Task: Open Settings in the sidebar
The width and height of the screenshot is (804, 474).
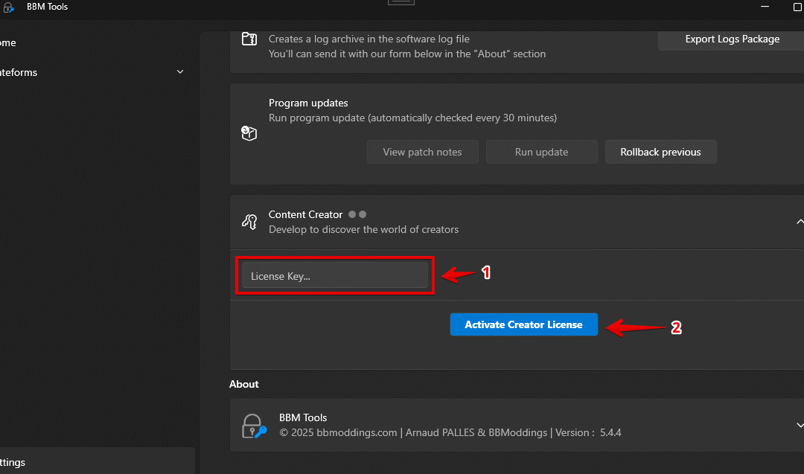Action: point(13,462)
